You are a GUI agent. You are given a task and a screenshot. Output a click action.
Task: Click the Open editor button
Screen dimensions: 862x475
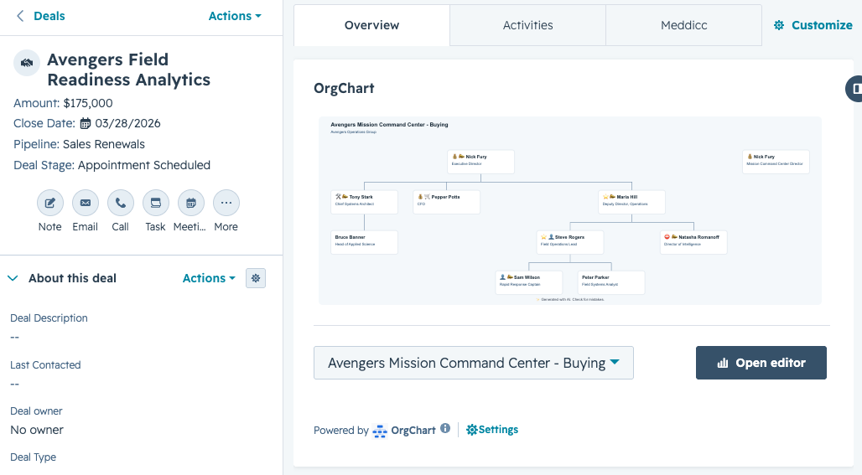pos(761,363)
